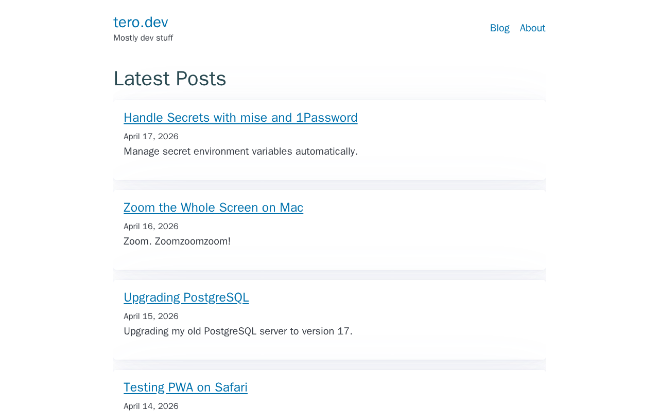Open the Blog navigation link

pos(499,28)
